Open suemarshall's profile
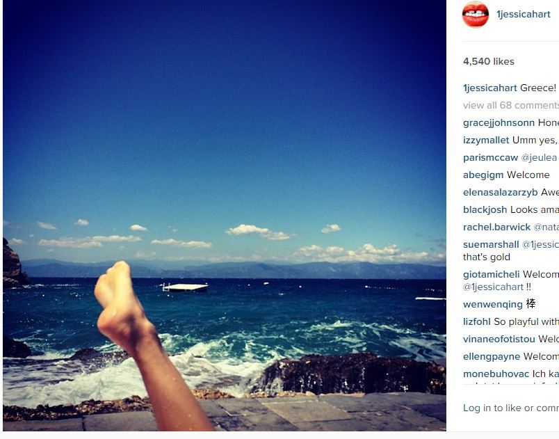This screenshot has height=439, width=559. click(x=491, y=245)
